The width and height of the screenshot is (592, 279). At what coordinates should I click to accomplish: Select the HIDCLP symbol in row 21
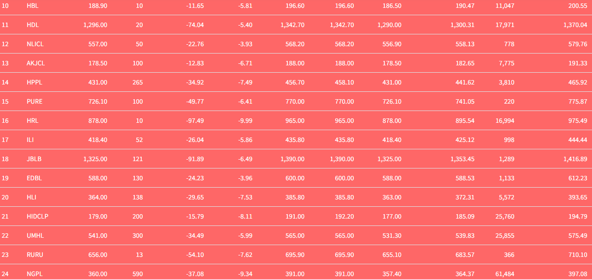[37, 217]
